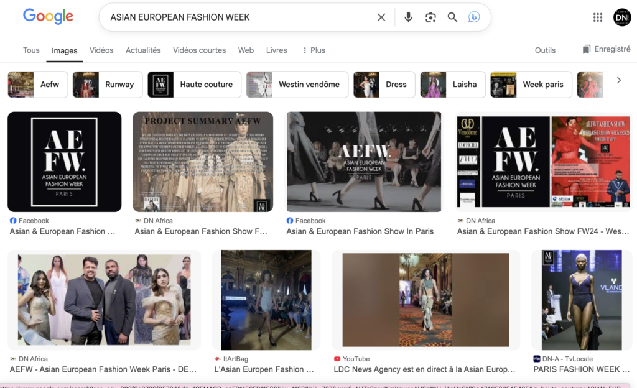Click DN Africa source under the group photo
637x388 pixels.
coord(29,359)
